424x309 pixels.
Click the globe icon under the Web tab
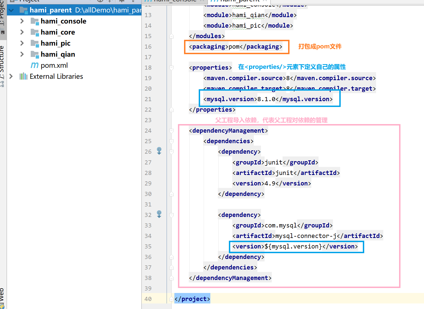[2, 306]
